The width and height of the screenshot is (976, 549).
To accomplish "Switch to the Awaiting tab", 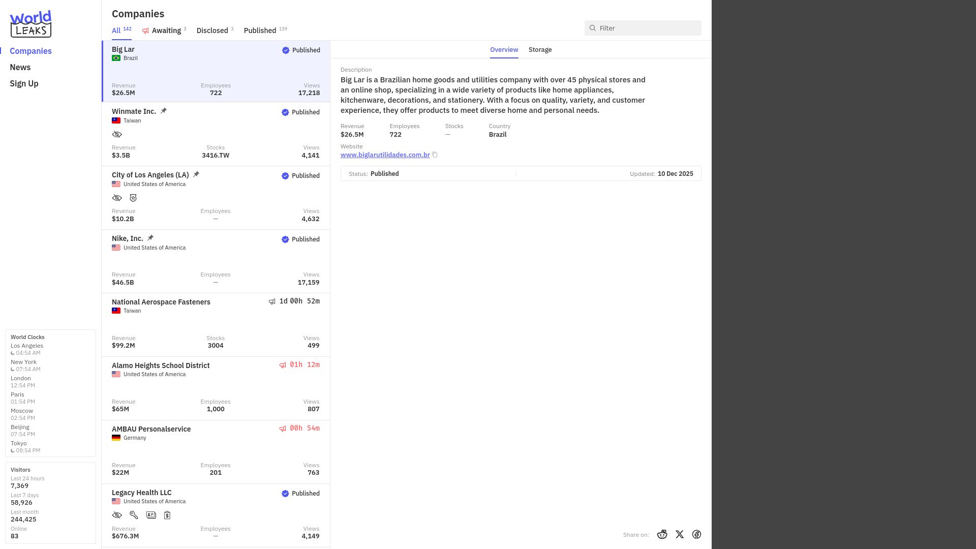I will pyautogui.click(x=164, y=30).
